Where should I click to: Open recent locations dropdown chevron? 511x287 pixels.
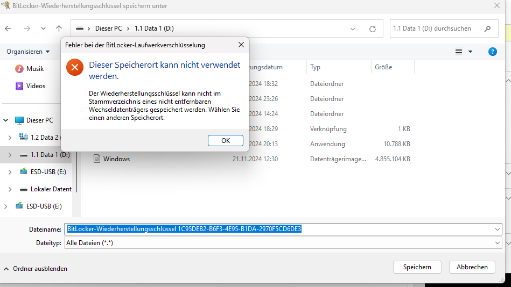pos(43,28)
